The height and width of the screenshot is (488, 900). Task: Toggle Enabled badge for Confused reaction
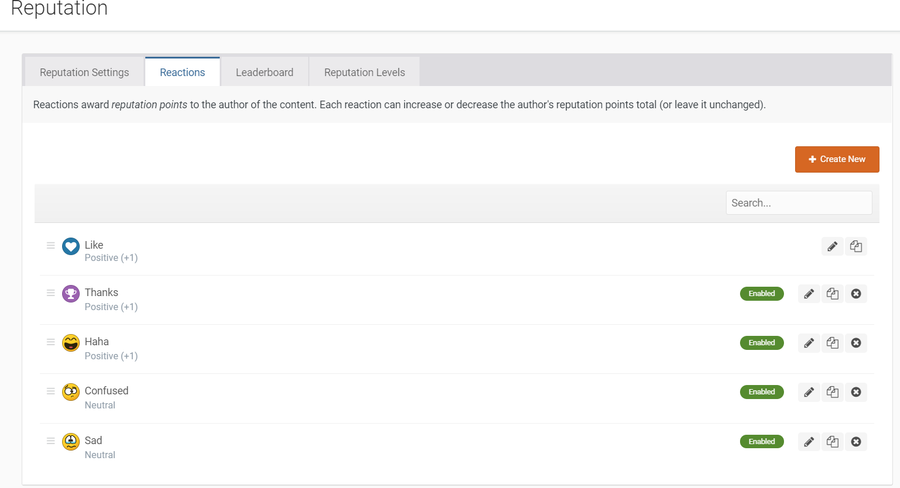[761, 392]
